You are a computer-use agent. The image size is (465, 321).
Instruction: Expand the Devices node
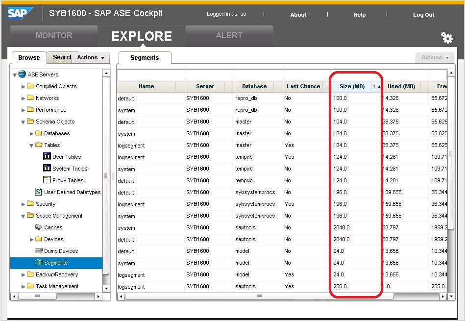(31, 240)
